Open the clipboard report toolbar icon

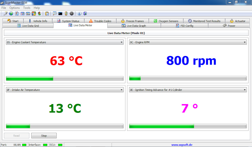(47, 14)
